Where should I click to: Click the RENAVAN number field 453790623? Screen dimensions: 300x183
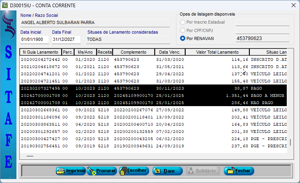pos(262,38)
